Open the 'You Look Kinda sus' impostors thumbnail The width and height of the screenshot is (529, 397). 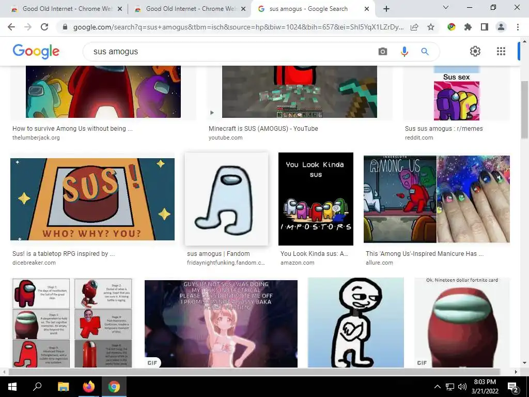(x=316, y=199)
